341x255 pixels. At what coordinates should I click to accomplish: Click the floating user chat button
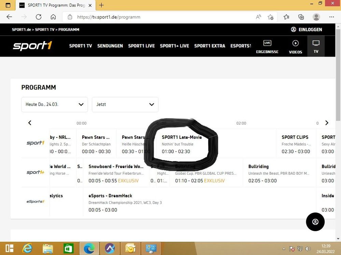tap(315, 222)
